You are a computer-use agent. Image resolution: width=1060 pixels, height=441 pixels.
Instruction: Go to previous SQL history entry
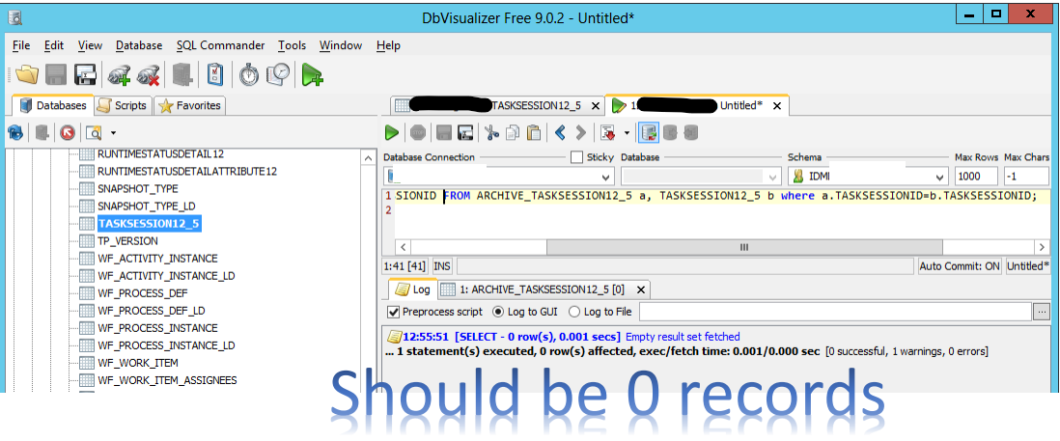(x=560, y=132)
